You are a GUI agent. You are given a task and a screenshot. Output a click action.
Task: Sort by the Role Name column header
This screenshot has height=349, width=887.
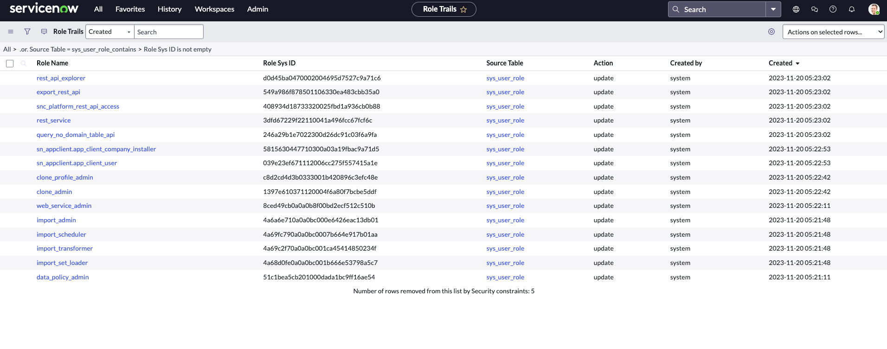pyautogui.click(x=52, y=63)
